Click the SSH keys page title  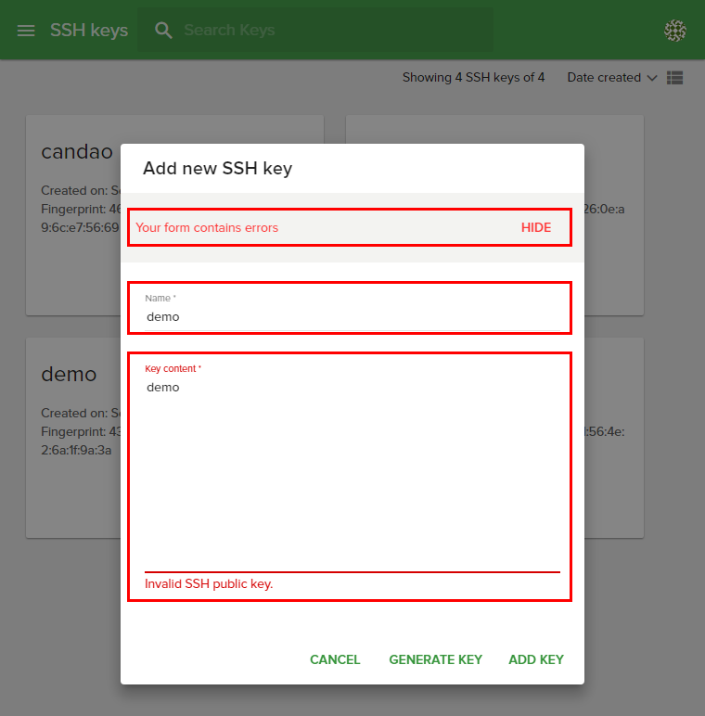click(89, 31)
